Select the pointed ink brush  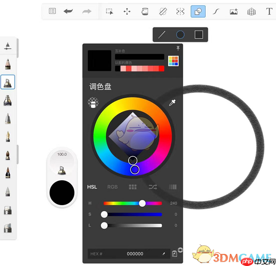click(x=8, y=173)
